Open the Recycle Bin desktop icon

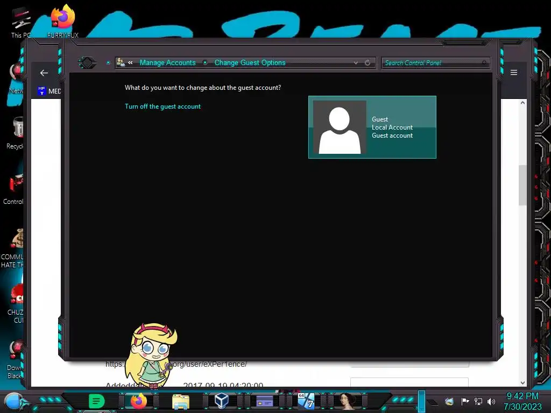(x=15, y=133)
